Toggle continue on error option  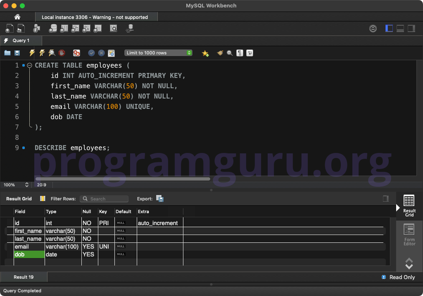(76, 53)
